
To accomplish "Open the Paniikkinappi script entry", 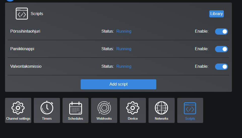I will (22, 49).
